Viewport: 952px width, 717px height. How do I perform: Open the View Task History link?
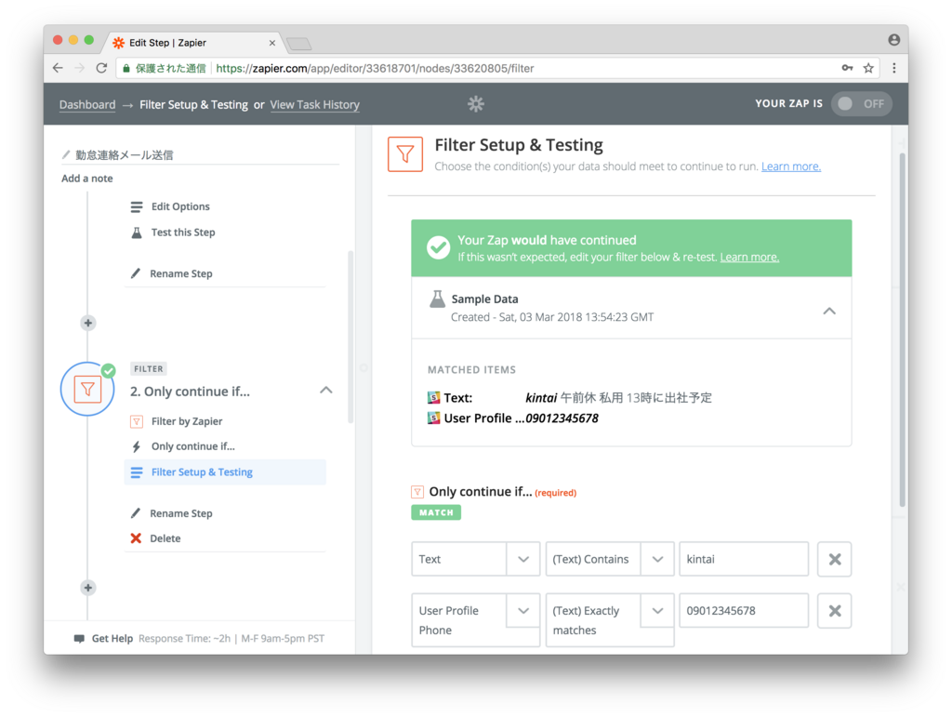point(314,104)
